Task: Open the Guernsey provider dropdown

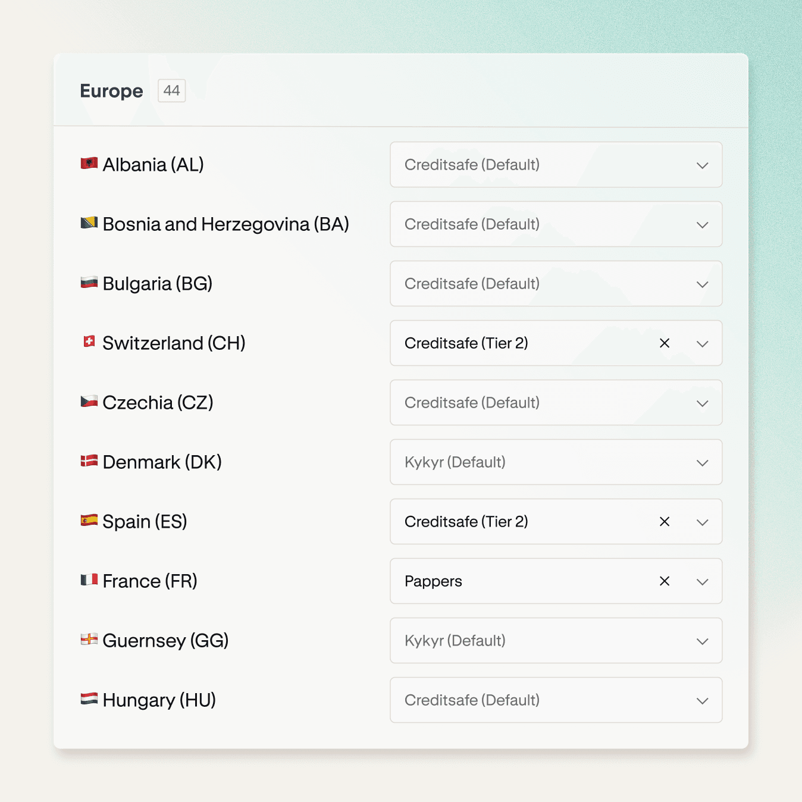Action: [x=555, y=641]
